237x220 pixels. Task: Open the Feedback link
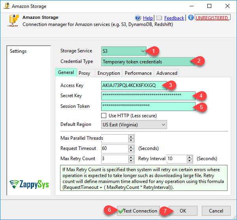(174, 18)
